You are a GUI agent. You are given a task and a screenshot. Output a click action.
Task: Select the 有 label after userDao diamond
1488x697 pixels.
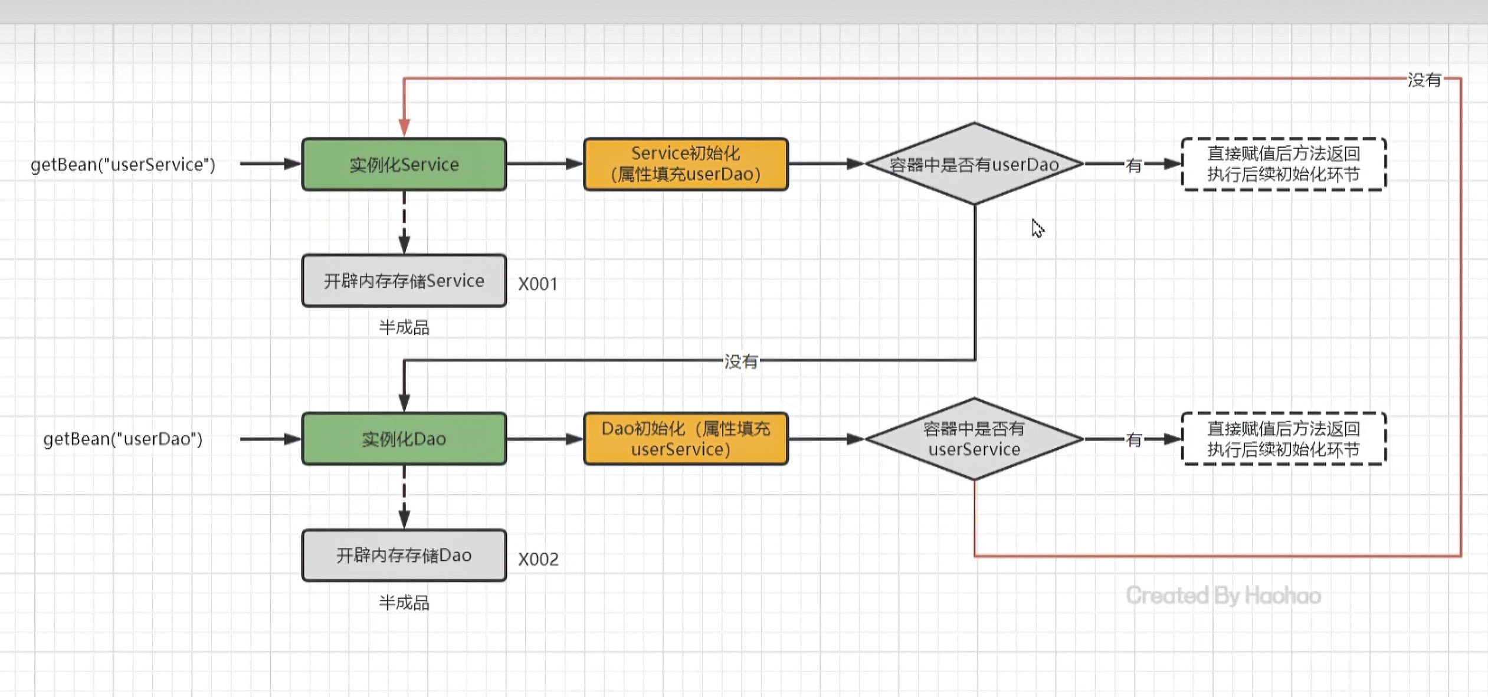click(1133, 165)
